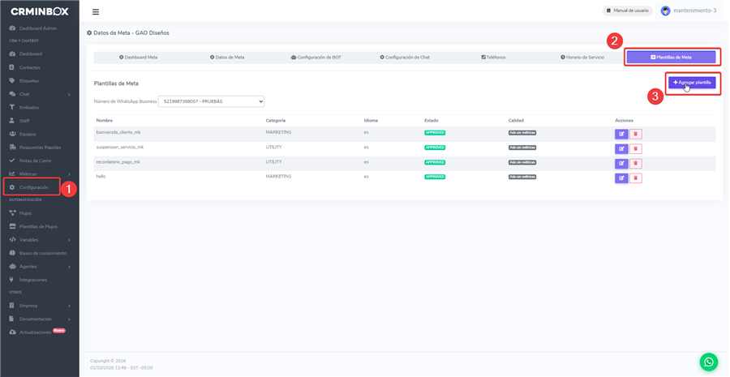Toggle the hamburger sidebar menu
This screenshot has width=730, height=377.
(96, 11)
